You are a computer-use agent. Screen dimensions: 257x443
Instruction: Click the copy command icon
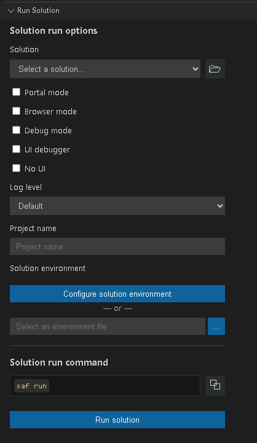tap(215, 386)
